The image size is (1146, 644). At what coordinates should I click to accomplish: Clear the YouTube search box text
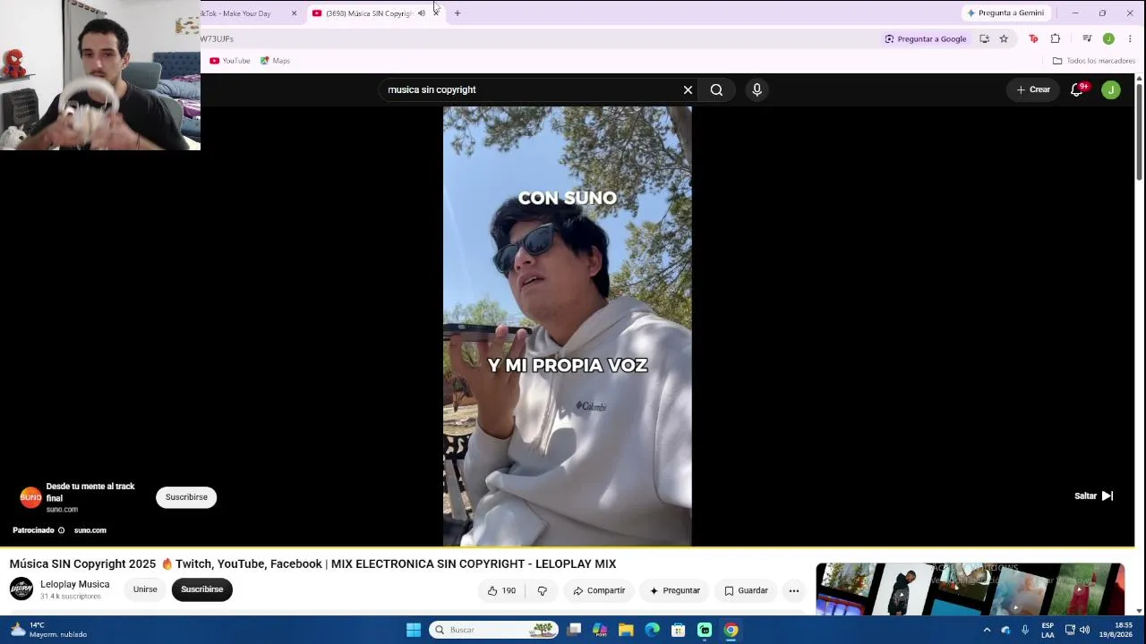(x=688, y=89)
